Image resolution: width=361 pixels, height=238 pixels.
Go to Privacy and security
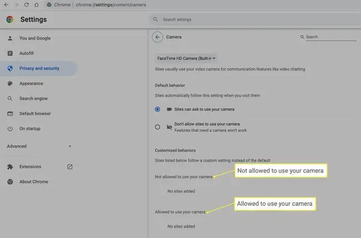(x=39, y=69)
